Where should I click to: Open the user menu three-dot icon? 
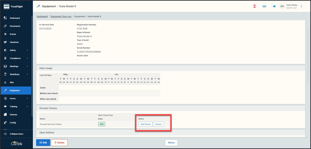[301, 6]
